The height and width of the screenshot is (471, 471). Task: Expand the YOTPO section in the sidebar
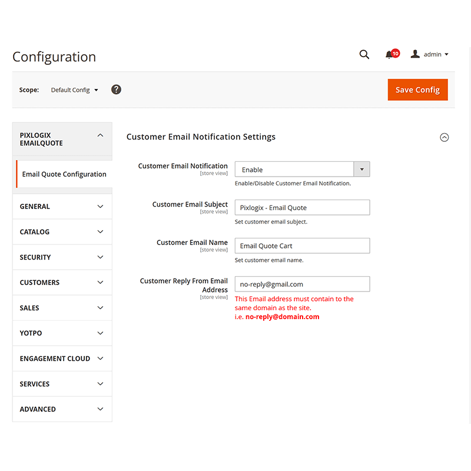(x=62, y=333)
